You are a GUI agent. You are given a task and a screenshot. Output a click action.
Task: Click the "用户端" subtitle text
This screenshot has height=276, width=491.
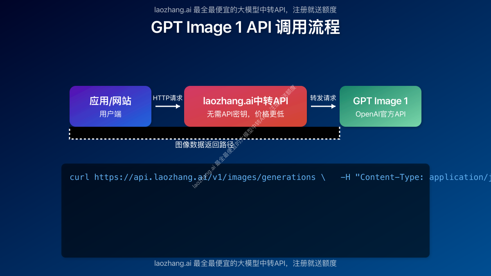[x=110, y=114]
